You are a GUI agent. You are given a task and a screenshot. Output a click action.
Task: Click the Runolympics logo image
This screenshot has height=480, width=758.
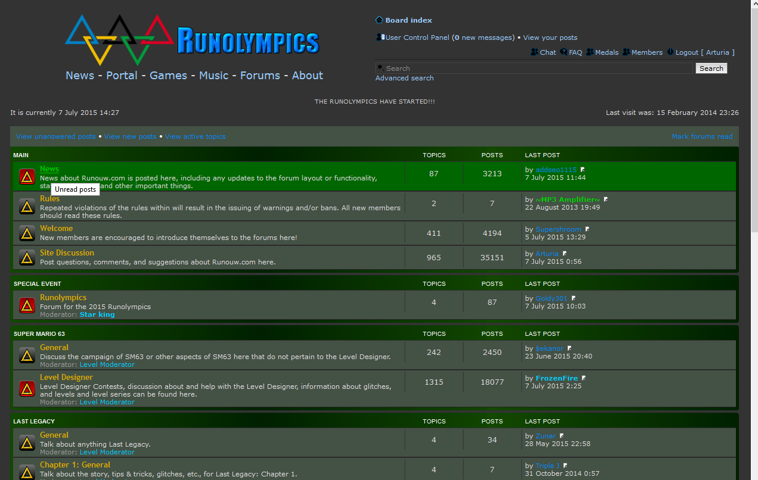(x=193, y=40)
